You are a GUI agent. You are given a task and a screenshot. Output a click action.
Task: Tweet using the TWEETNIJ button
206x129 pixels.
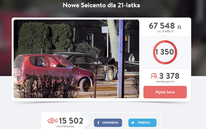[142, 123]
